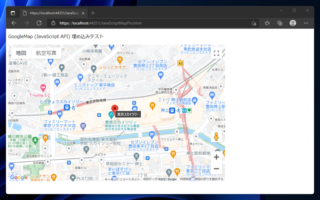Open a new tab with plus button

point(93,13)
